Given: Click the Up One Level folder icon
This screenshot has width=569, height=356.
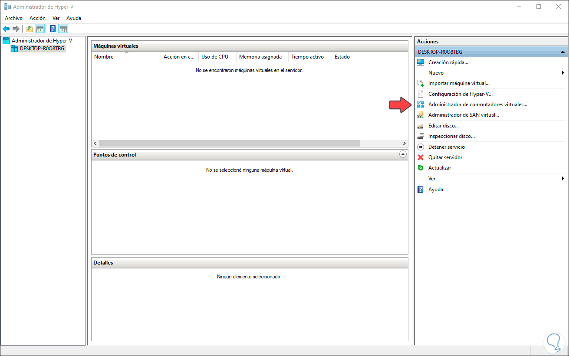Looking at the screenshot, I should tap(30, 29).
